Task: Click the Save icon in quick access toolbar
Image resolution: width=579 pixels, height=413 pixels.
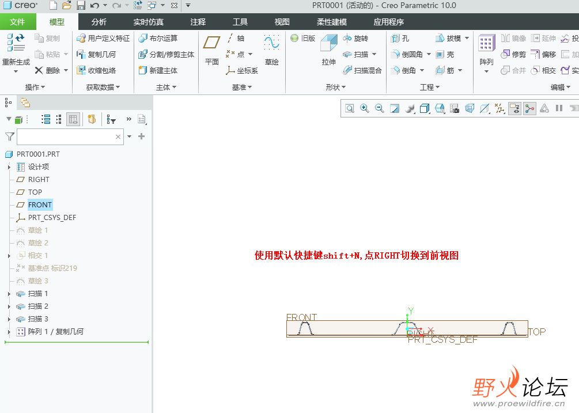Action: pos(81,6)
